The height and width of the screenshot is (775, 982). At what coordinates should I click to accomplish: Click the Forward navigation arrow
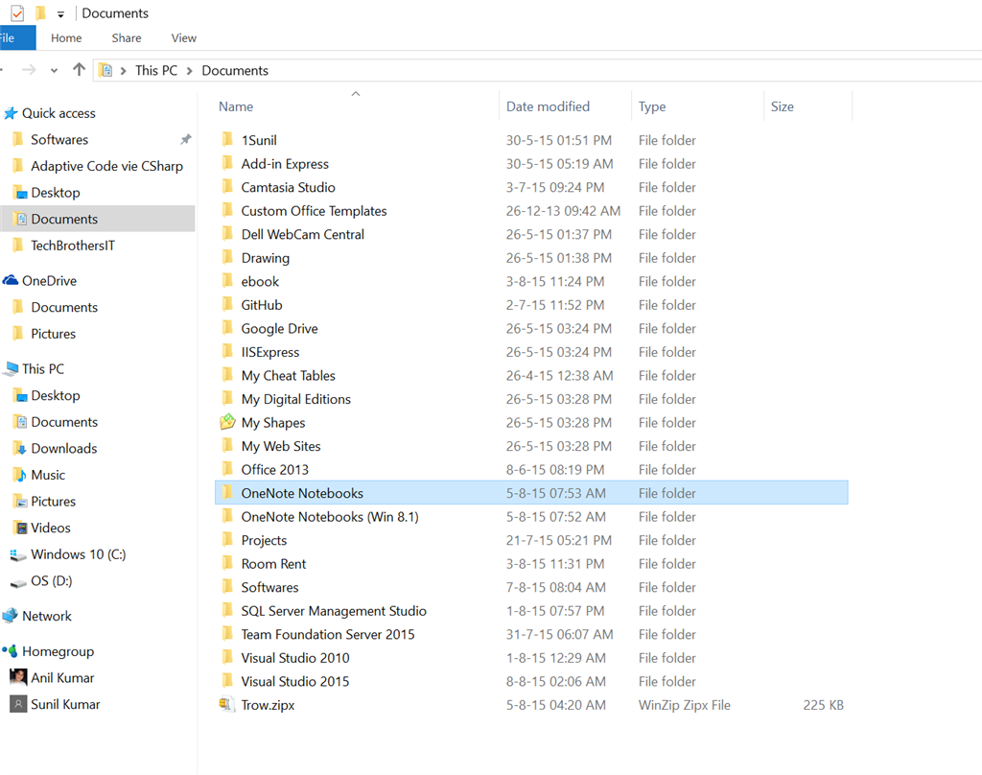29,70
